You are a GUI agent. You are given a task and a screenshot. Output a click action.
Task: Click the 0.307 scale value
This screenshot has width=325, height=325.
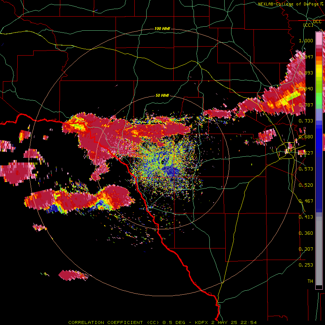[x=306, y=249]
